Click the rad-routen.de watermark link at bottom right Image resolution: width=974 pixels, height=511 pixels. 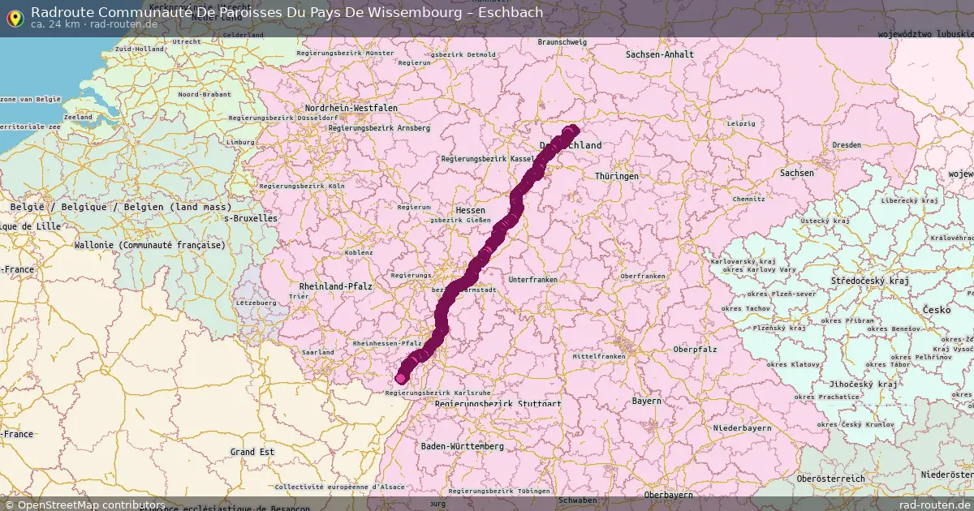[x=935, y=505]
